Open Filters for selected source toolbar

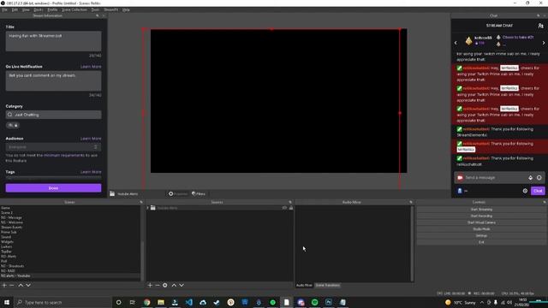199,194
